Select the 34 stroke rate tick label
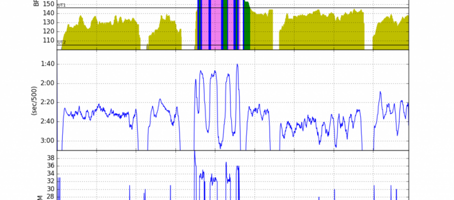This screenshot has width=454, height=200. (x=50, y=173)
